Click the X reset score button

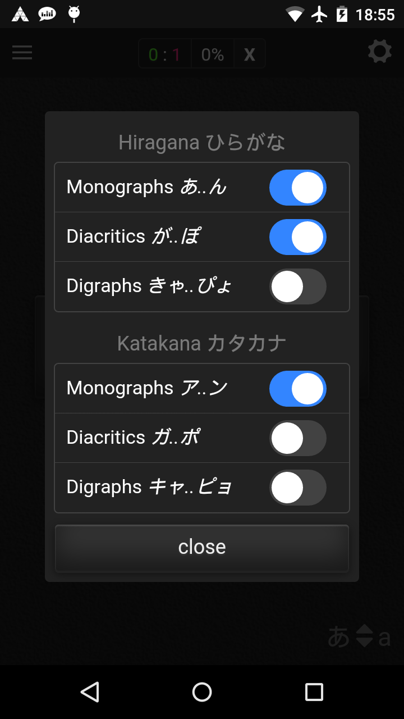(250, 54)
